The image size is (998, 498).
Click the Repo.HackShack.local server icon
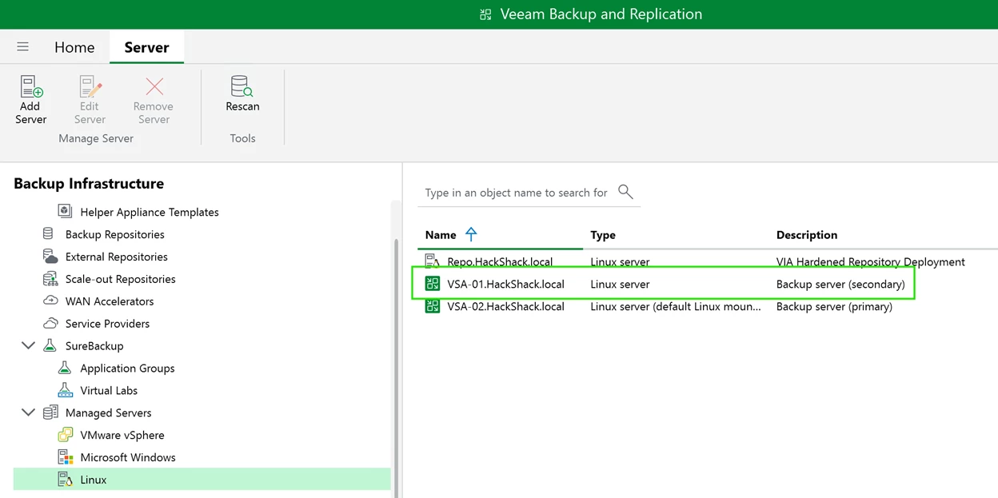pos(433,261)
